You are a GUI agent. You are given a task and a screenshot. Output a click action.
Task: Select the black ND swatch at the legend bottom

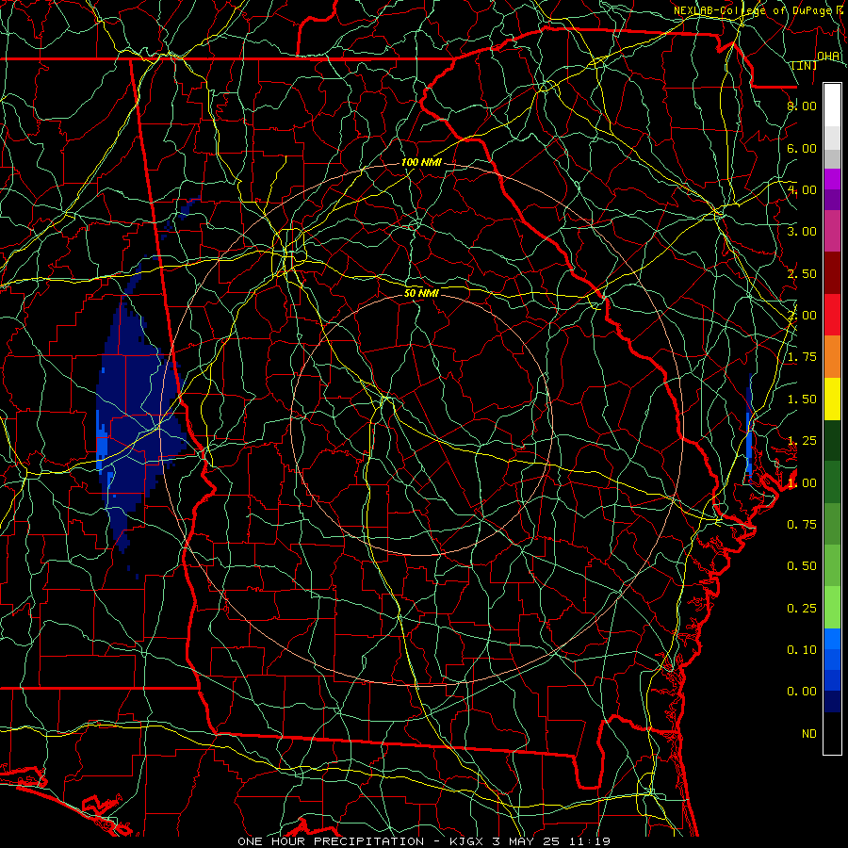832,733
